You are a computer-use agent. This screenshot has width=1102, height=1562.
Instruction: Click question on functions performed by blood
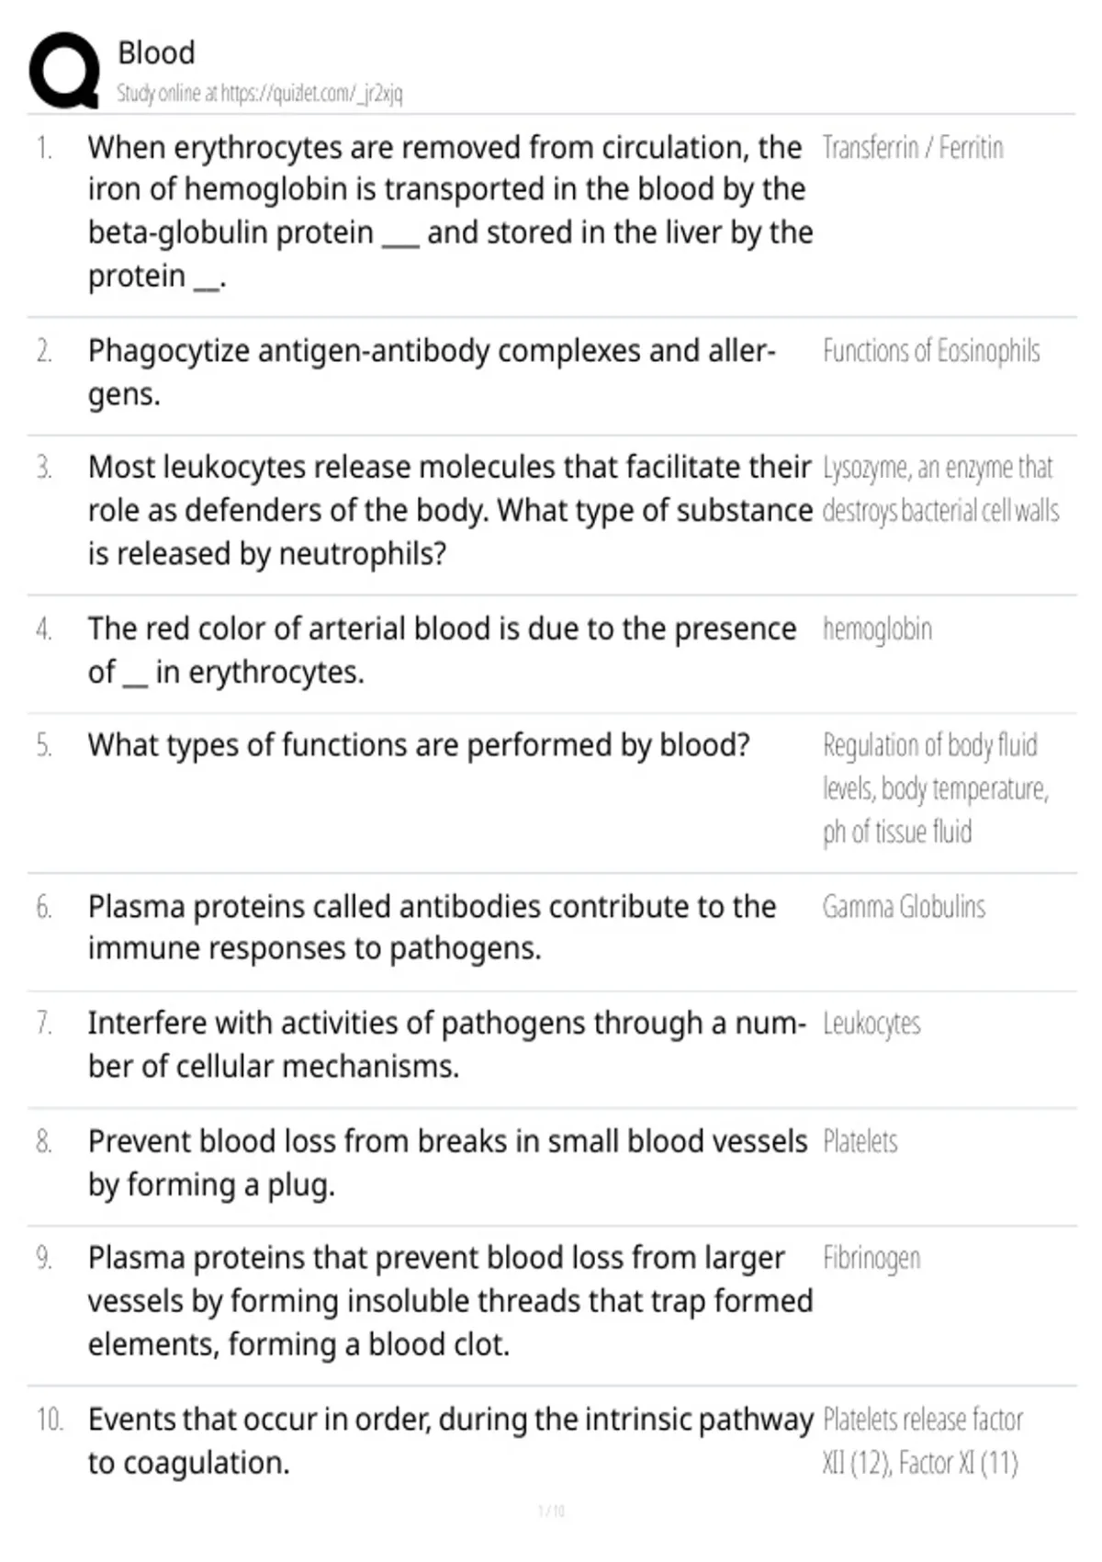[419, 745]
